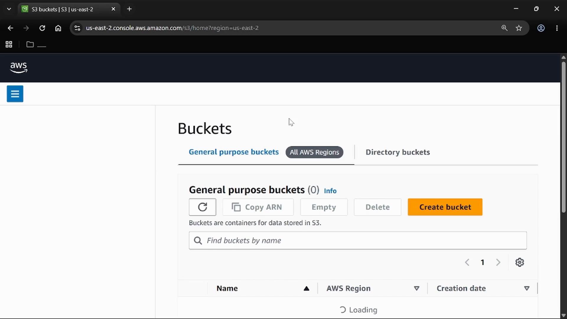Bookmark this page with star icon

click(519, 28)
